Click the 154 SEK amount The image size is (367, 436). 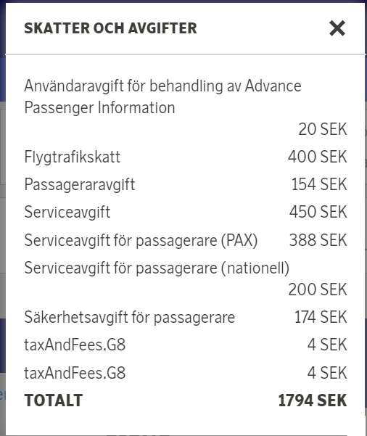point(319,184)
